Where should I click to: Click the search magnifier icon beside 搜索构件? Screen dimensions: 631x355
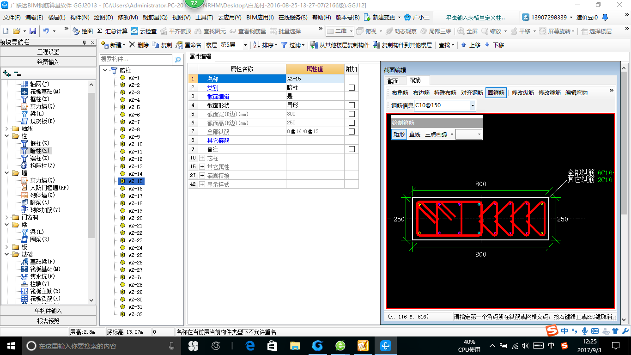click(178, 60)
